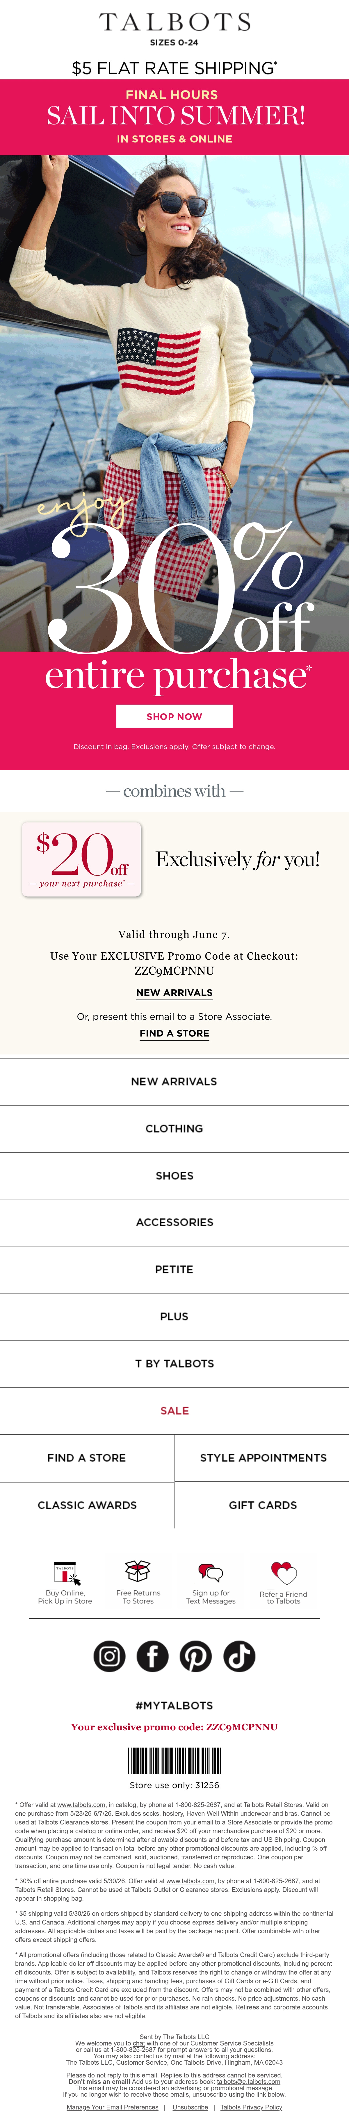Viewport: 349px width, 2124px height.
Task: Click the Free Returns To Stores box icon
Action: 138,1571
